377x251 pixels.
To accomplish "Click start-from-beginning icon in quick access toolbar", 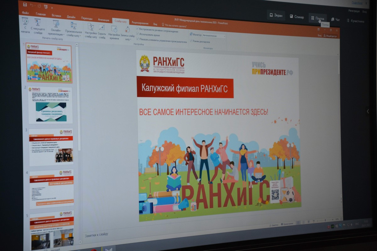I will tap(46, 7).
